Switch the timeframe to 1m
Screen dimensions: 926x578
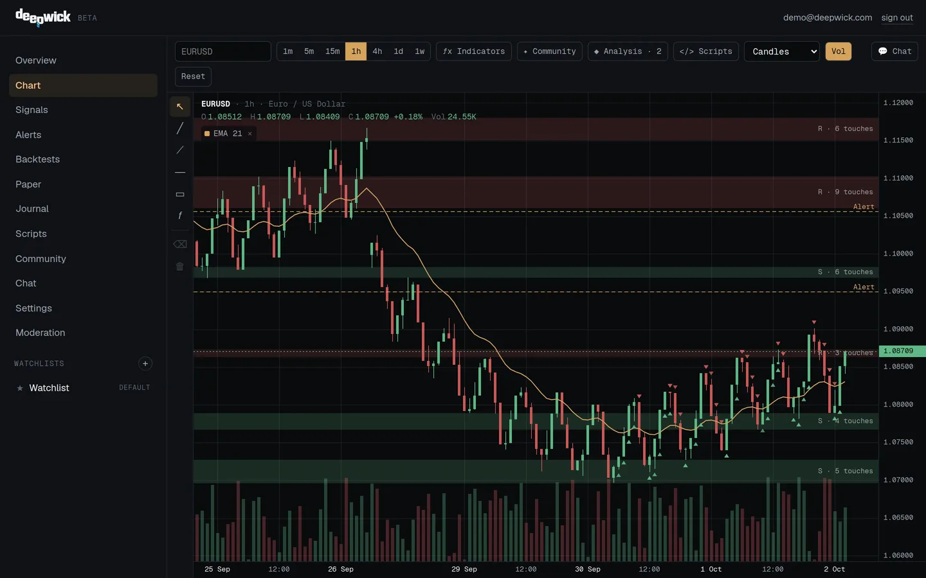[x=287, y=51]
